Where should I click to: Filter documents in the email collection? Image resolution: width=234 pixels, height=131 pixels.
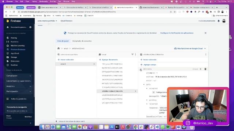coord(132,54)
